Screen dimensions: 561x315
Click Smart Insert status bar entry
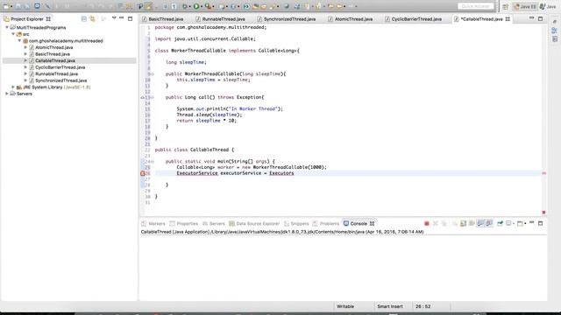point(389,307)
